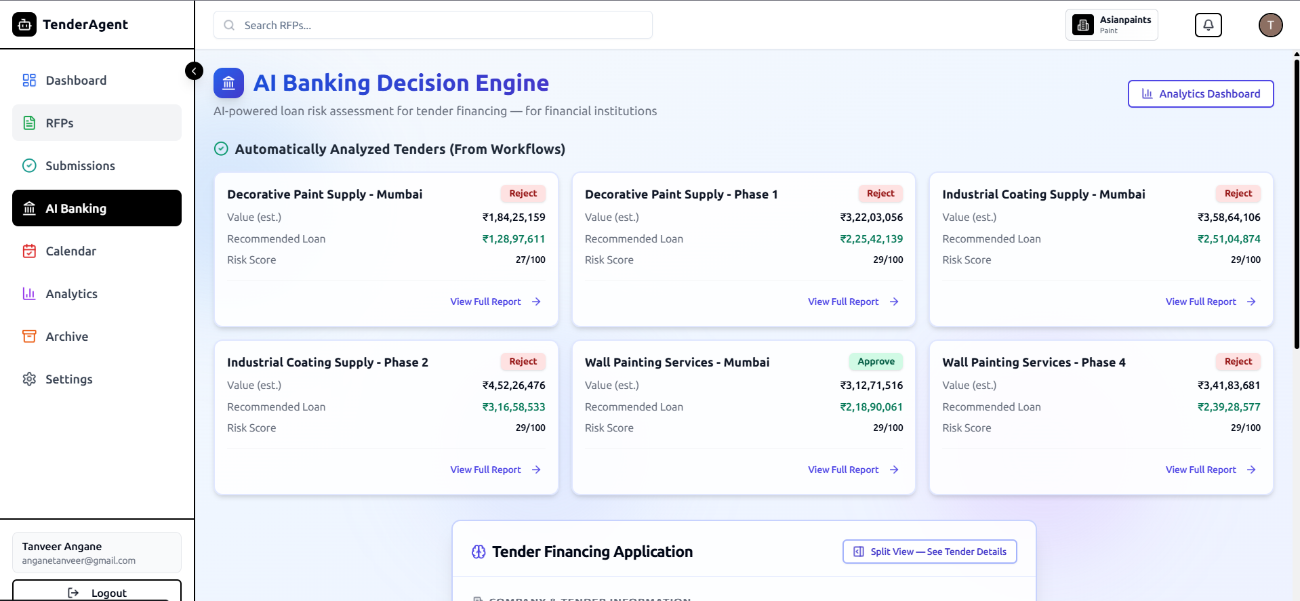Click the RFPs document icon
This screenshot has height=601, width=1300.
point(29,123)
